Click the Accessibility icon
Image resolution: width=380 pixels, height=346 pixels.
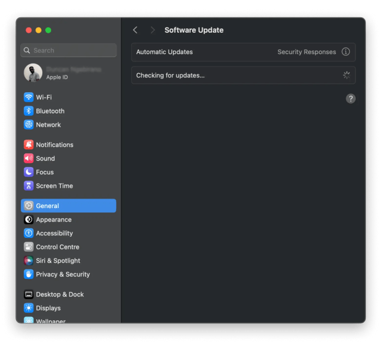29,233
